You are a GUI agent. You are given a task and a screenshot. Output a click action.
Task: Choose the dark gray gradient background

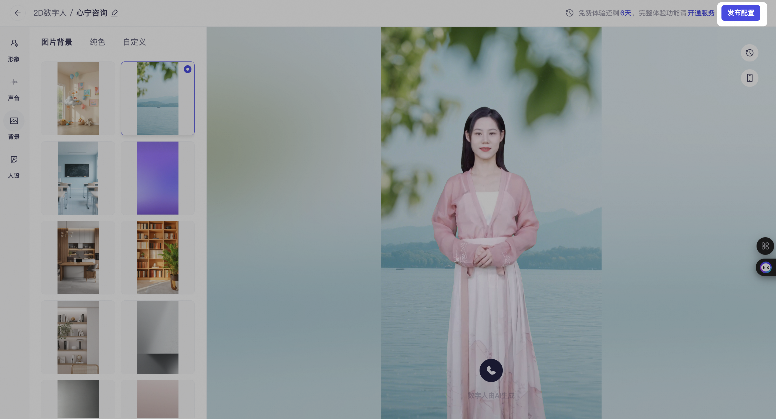pyautogui.click(x=78, y=399)
